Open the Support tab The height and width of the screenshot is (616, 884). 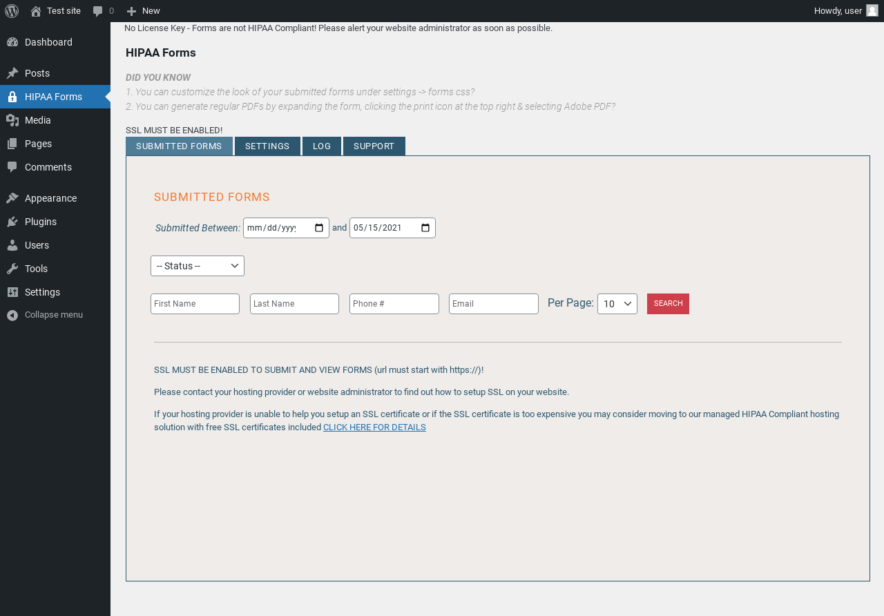374,146
